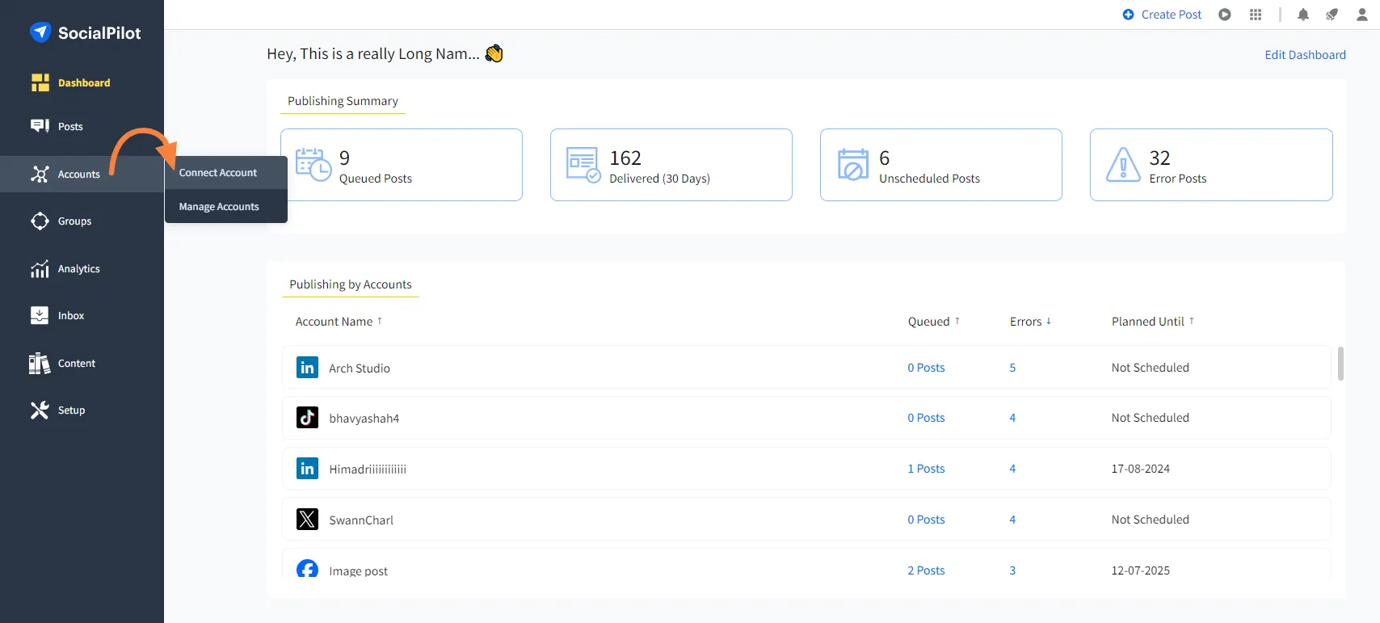
Task: Click the 17-08-2024 planned date
Action: [1140, 469]
